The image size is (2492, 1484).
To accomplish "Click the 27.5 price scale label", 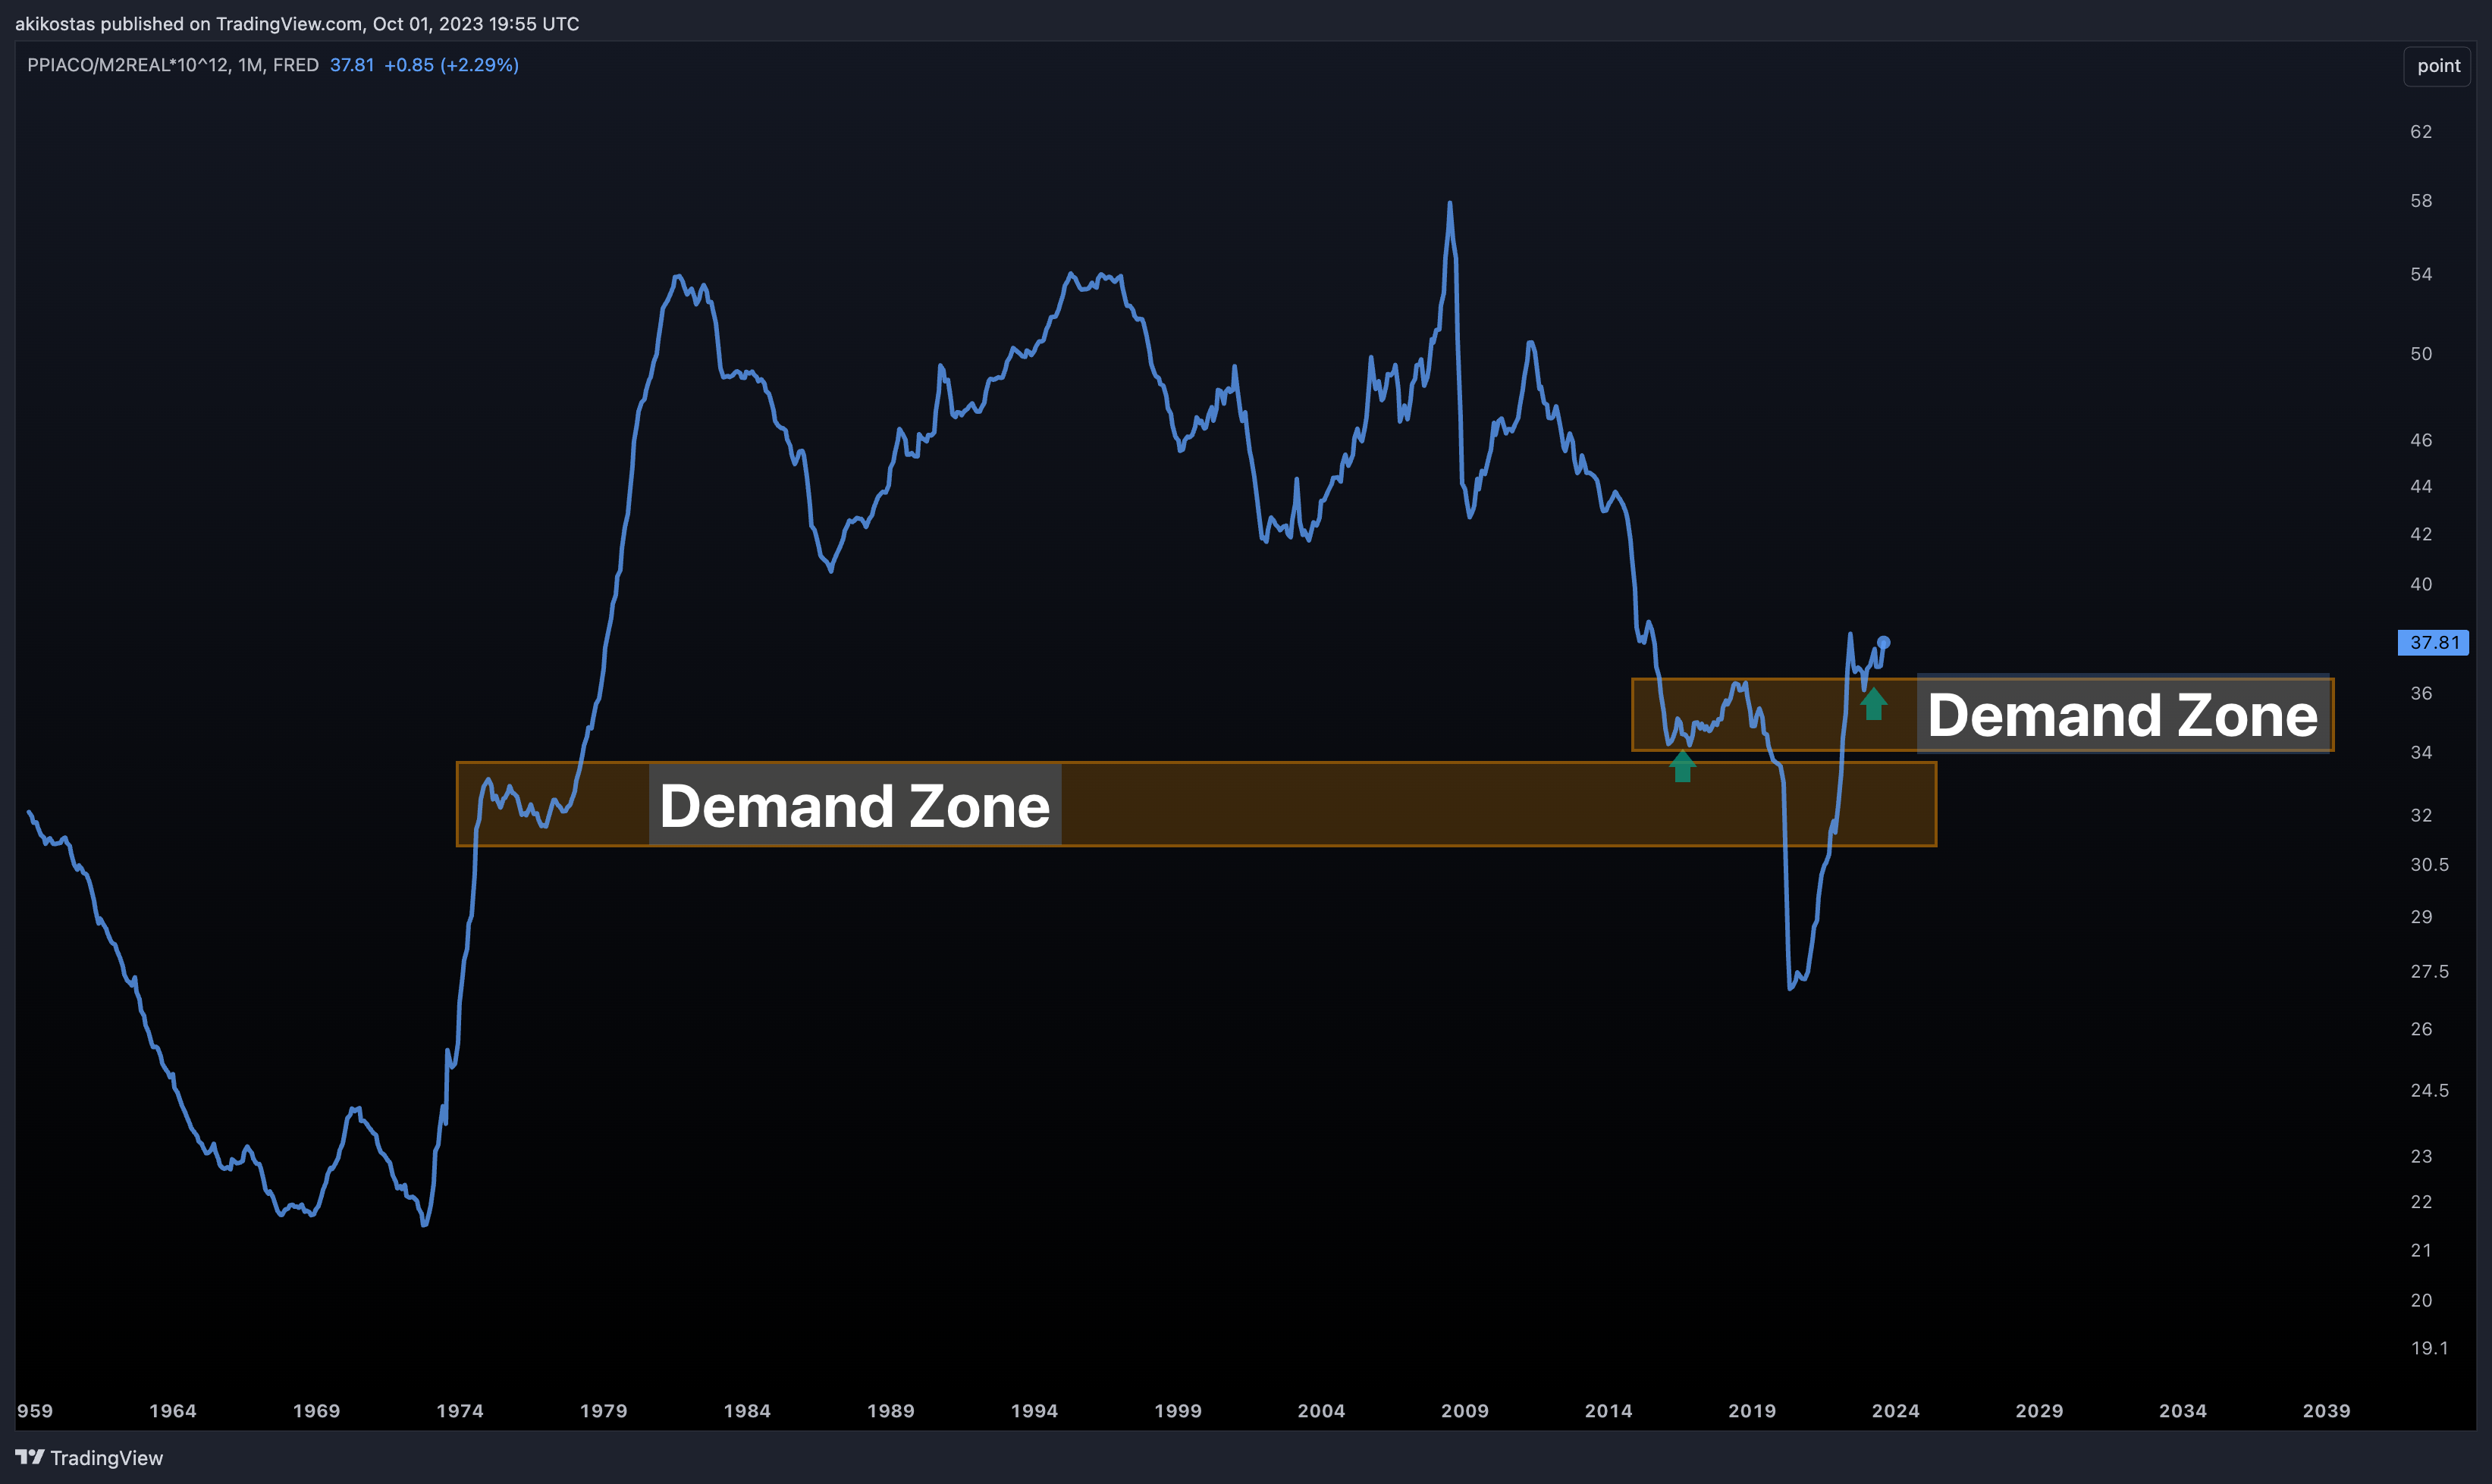I will pos(2429,971).
